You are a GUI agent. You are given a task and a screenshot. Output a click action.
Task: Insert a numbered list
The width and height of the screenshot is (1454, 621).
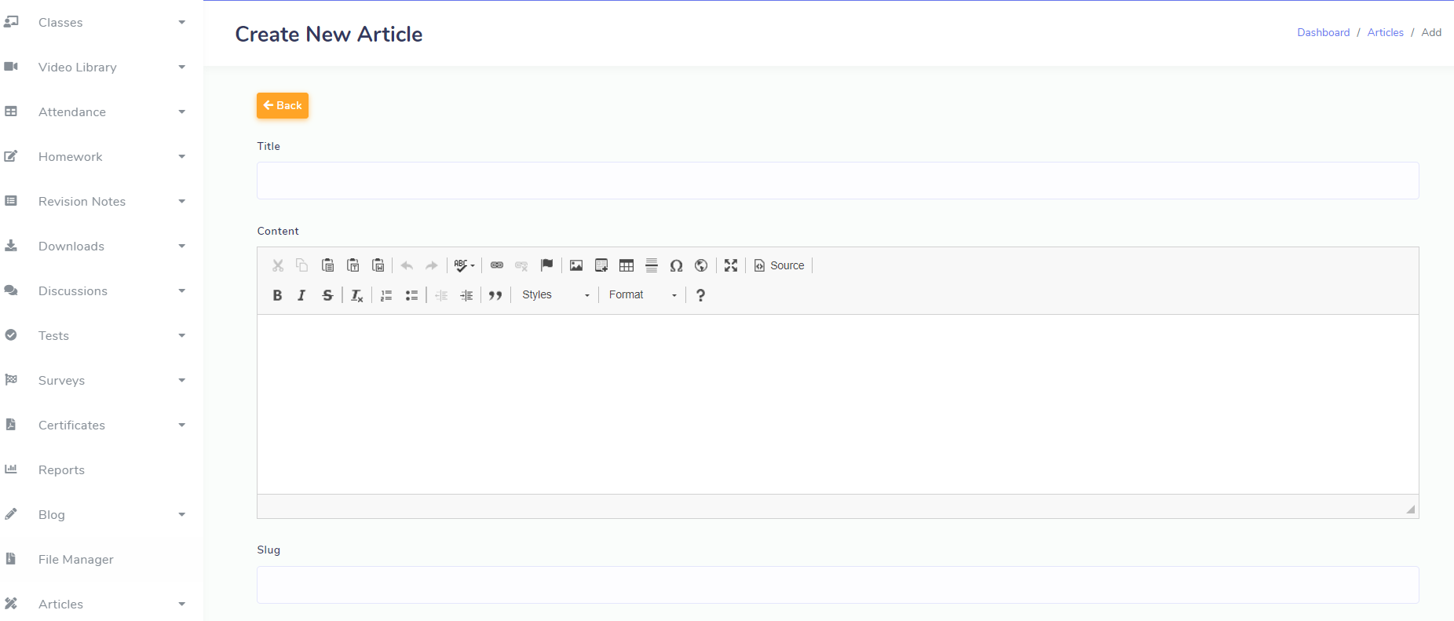[x=386, y=295]
